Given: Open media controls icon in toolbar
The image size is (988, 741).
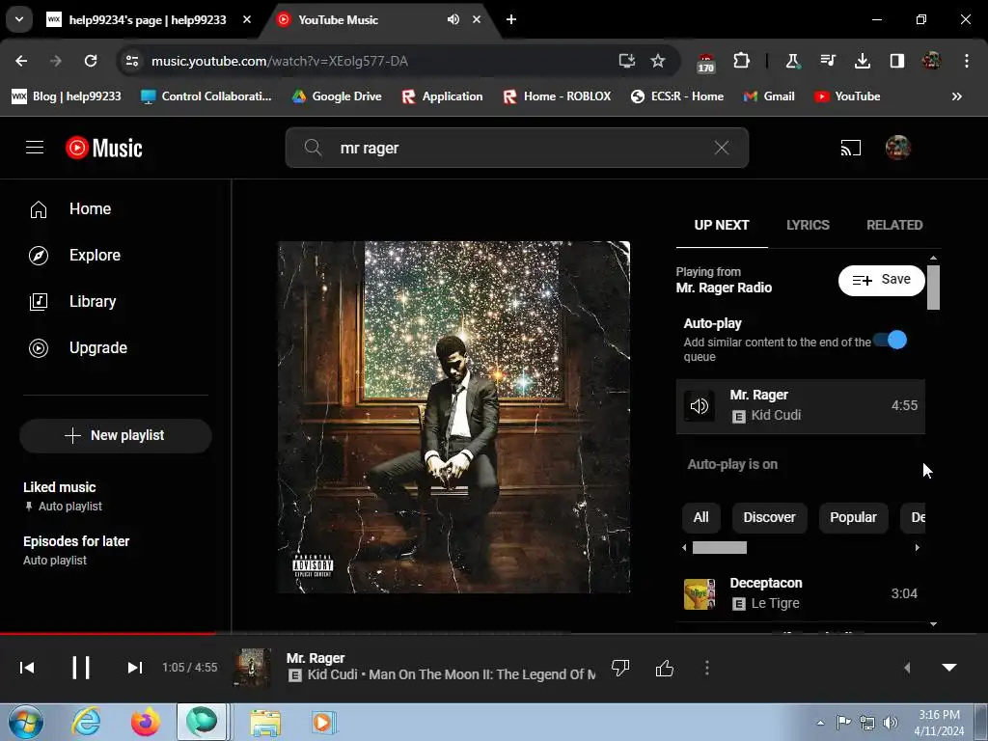Looking at the screenshot, I should click(827, 61).
